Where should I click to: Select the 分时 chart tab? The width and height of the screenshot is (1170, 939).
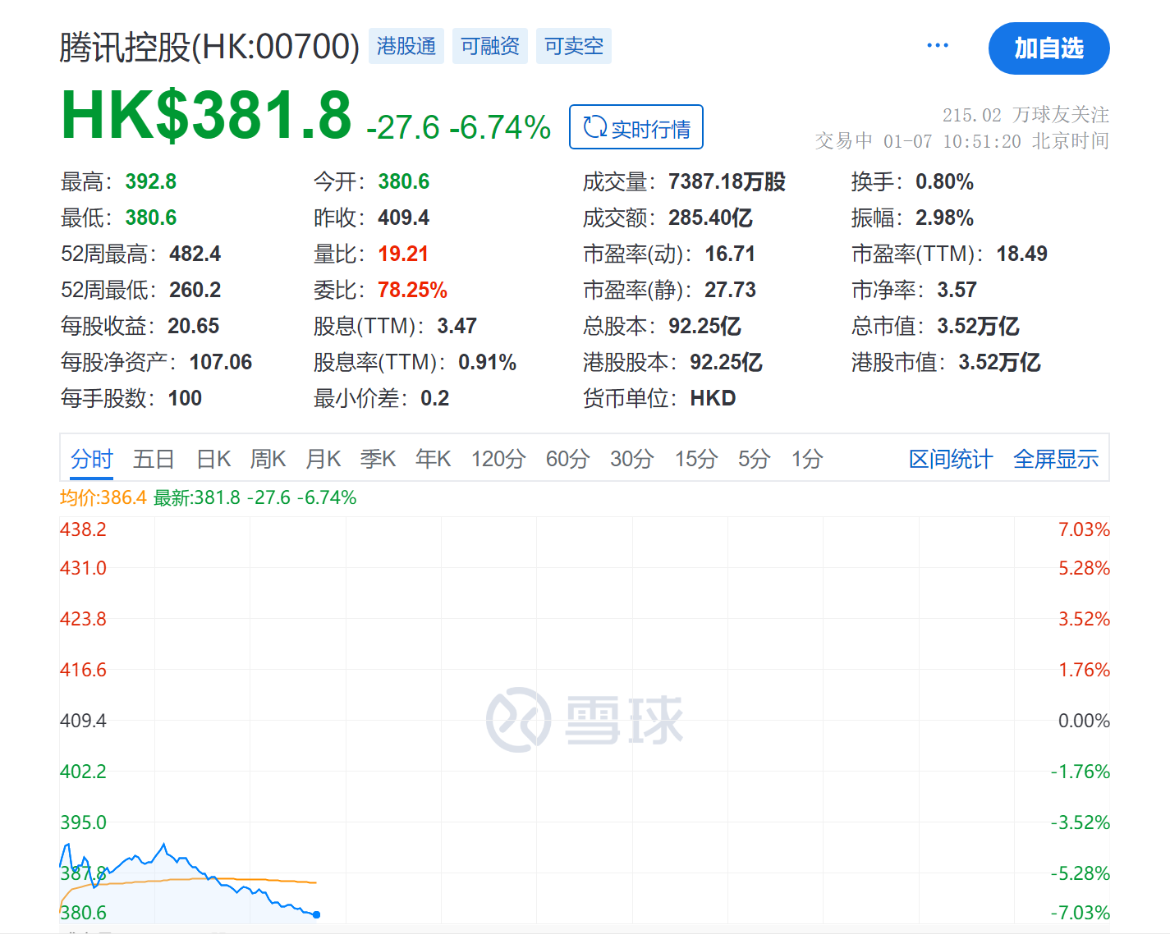pos(91,459)
